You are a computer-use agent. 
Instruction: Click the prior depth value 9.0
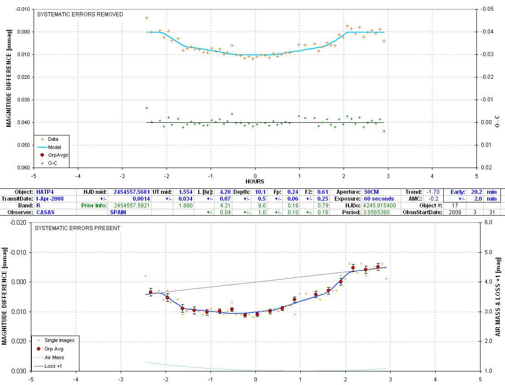(262, 206)
